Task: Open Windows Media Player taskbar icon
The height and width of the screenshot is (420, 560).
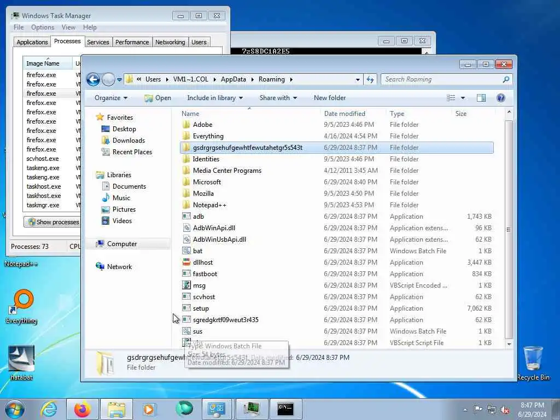Action: 149,409
